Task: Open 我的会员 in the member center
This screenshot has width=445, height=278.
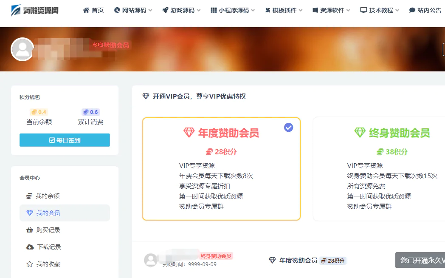Action: point(65,213)
